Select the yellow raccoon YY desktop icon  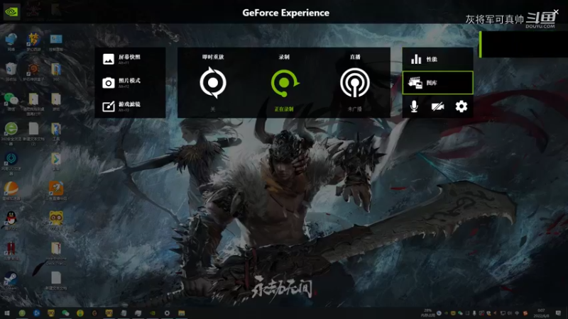tap(56, 220)
